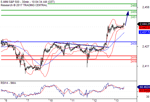The image size is (150, 102).
Task: Click the 2,458 price axis value
Action: pos(146,7)
